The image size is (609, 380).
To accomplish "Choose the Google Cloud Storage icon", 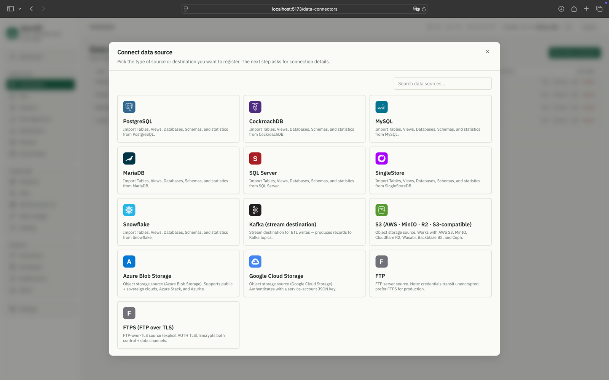I will tap(255, 261).
